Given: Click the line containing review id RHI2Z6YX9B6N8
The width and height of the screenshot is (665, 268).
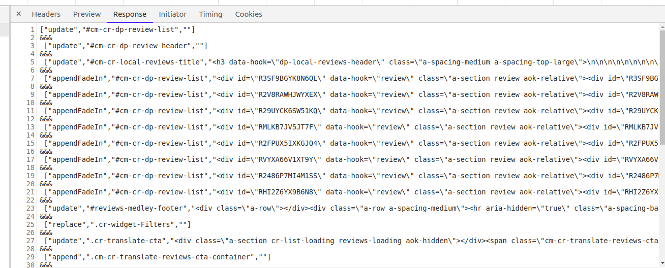Looking at the screenshot, I should tap(351, 192).
